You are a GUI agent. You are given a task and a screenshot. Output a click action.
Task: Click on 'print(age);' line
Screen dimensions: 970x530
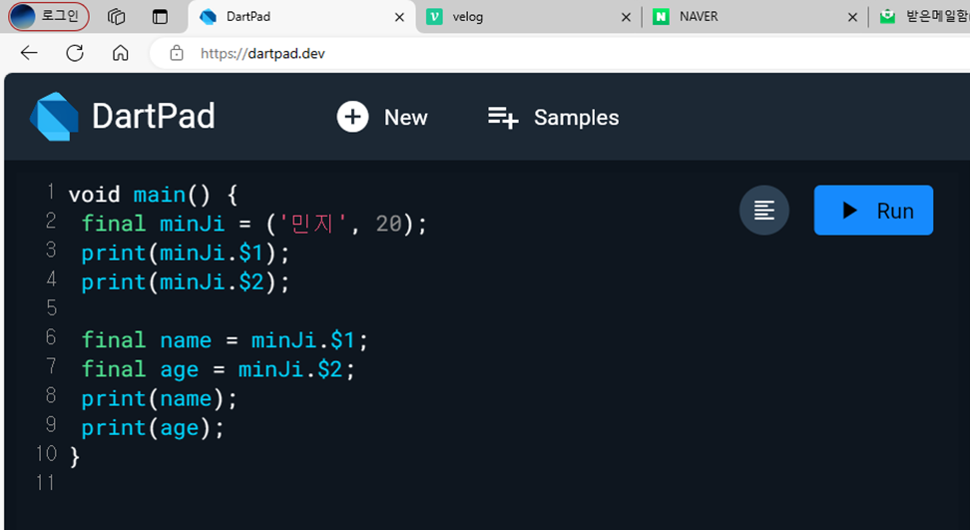pos(153,428)
